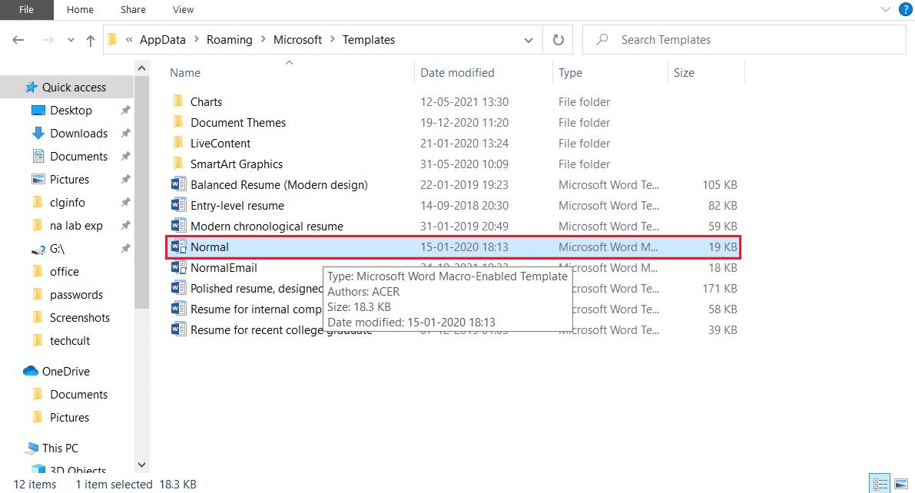Click navigation pane scroll down arrow
Viewport: 915px width, 493px height.
[x=142, y=465]
